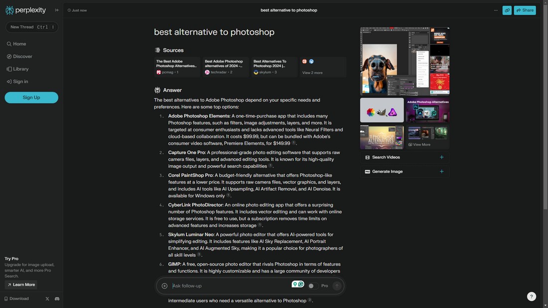Go to Home in the sidebar
This screenshot has width=548, height=308.
click(x=16, y=44)
